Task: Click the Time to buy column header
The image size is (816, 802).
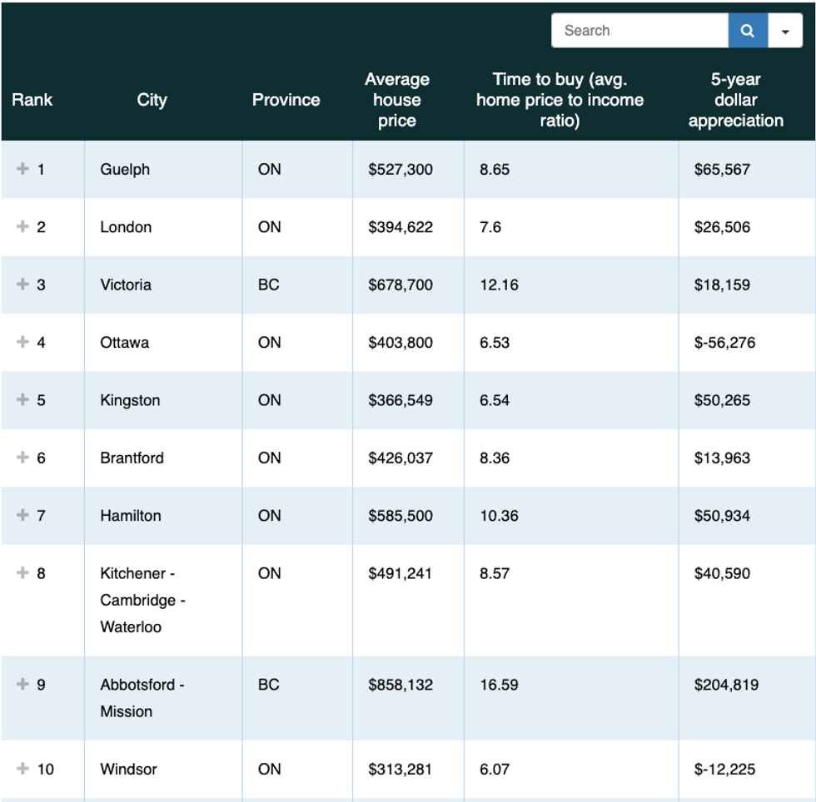Action: tap(560, 100)
